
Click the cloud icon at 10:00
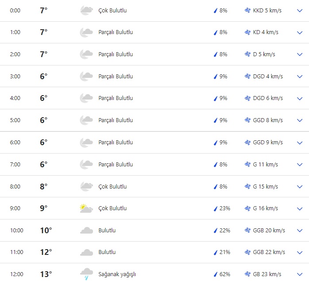[86, 231]
